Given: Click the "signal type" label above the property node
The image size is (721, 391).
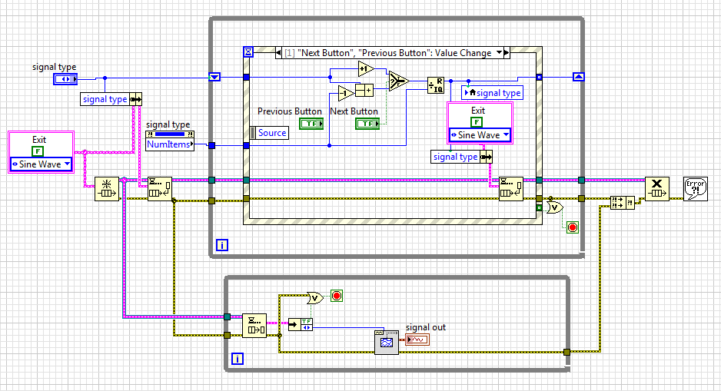Looking at the screenshot, I should 168,124.
